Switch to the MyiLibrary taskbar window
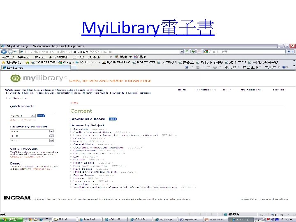 (x=241, y=220)
